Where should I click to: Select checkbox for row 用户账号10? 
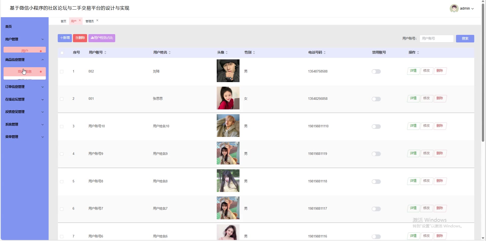(x=62, y=126)
